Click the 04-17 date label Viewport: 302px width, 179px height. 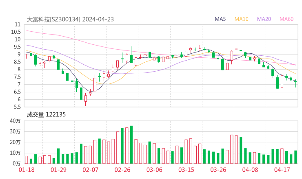tap(282, 170)
